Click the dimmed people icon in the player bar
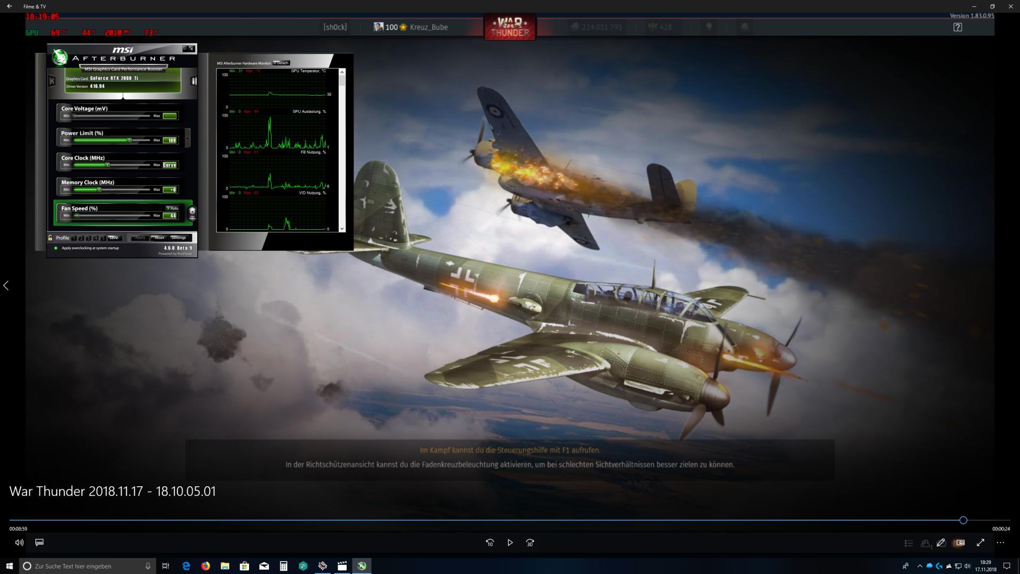Screen dimensions: 1020x574 tap(926, 543)
